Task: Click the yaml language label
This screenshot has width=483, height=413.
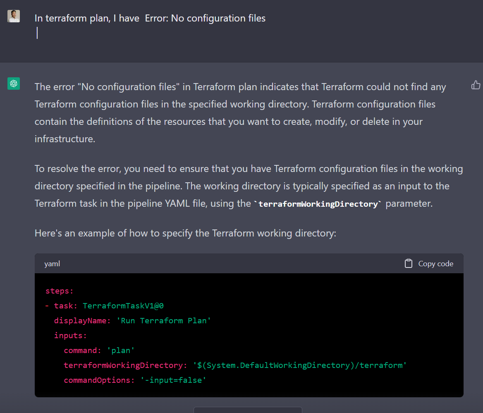Action: point(52,264)
